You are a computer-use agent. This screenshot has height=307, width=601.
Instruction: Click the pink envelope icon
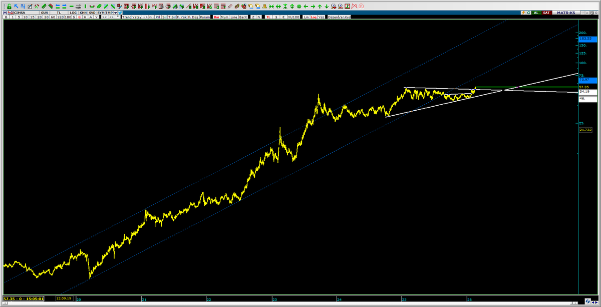click(x=354, y=7)
